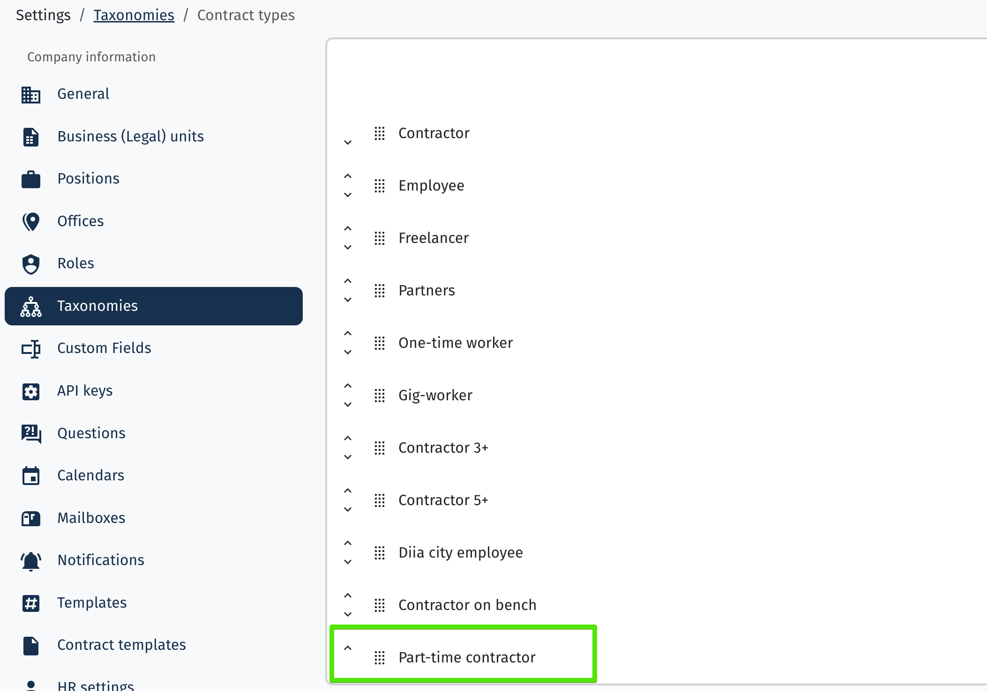The width and height of the screenshot is (987, 691).
Task: Move Diia city employee down
Action: click(348, 562)
